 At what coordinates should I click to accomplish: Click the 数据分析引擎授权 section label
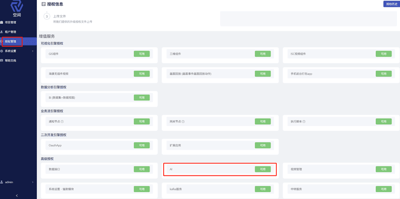pyautogui.click(x=54, y=87)
